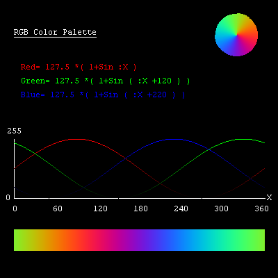Click the RGB Color Palette title
Viewport: 278px width, 278px height.
[55, 32]
